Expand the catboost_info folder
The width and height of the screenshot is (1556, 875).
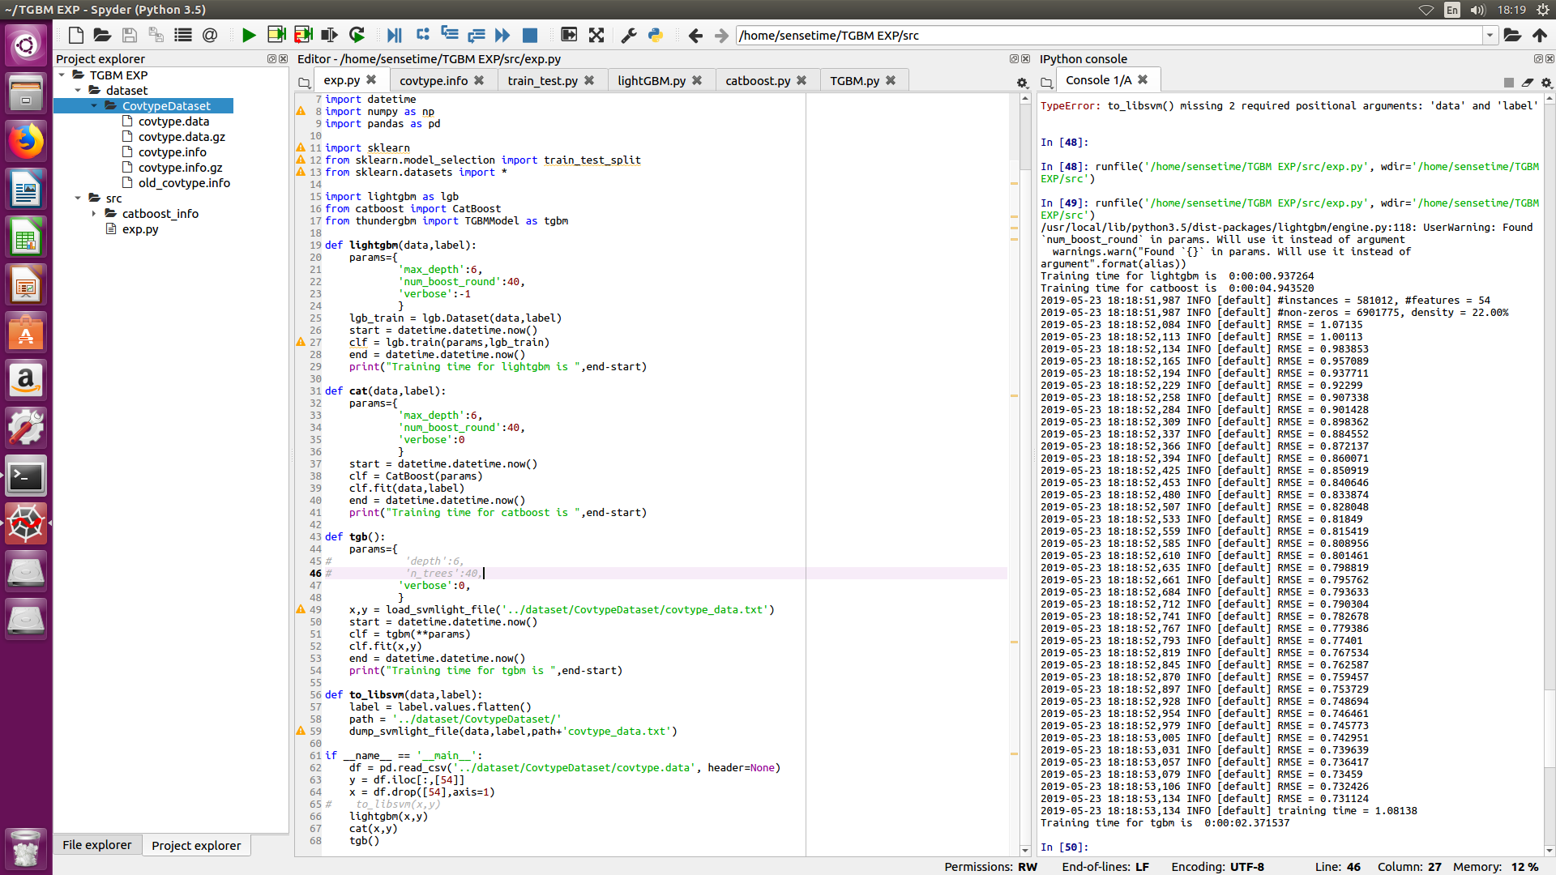click(94, 214)
